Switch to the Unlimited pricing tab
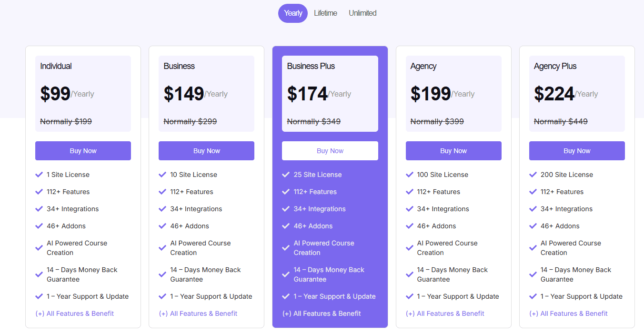Screen dimensions: 644x332 coord(362,13)
